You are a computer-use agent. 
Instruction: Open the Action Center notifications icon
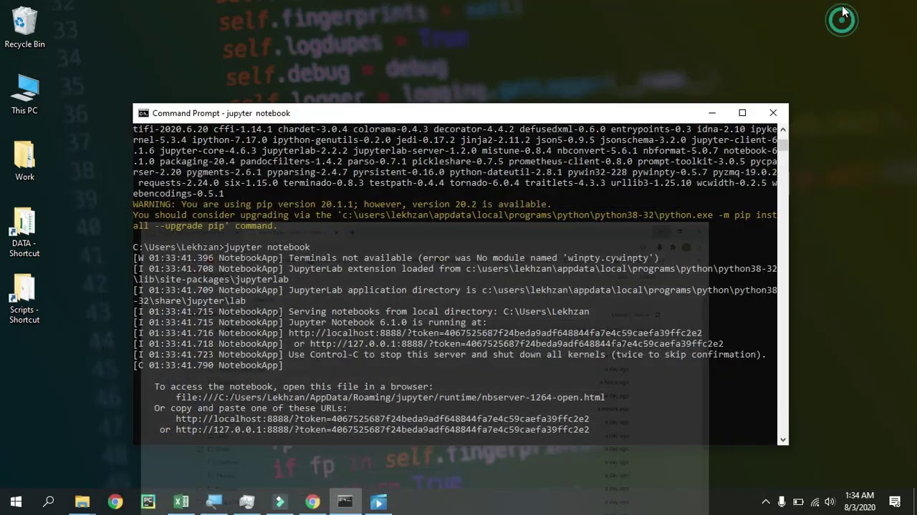pyautogui.click(x=895, y=502)
